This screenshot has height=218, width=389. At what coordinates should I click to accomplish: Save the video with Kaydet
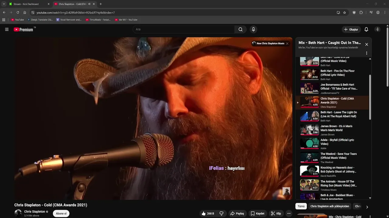tap(257, 213)
